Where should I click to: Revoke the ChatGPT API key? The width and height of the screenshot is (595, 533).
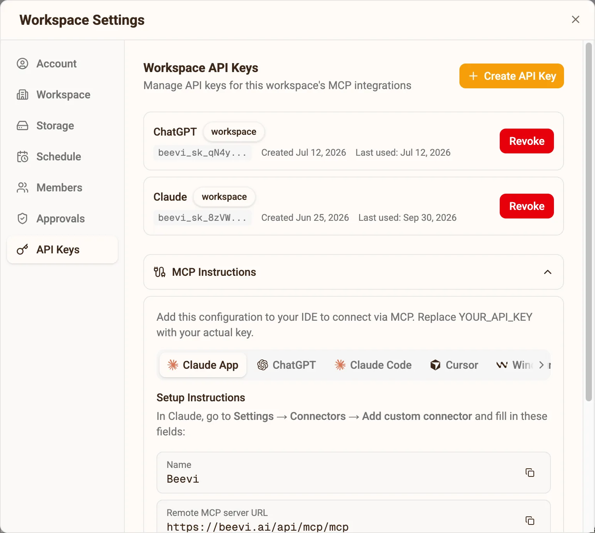tap(526, 141)
